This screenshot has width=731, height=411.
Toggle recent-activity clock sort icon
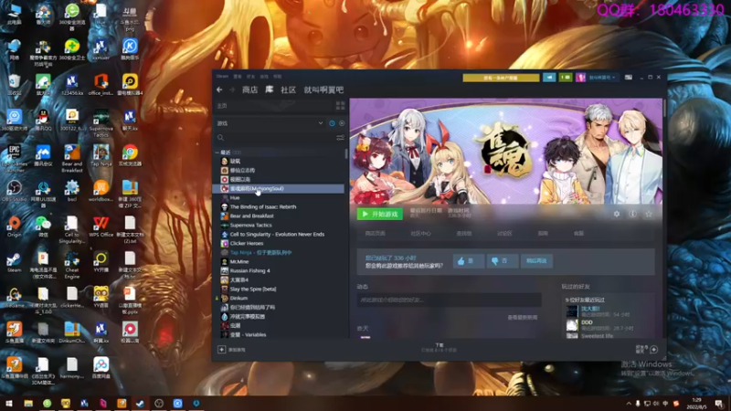click(x=332, y=123)
